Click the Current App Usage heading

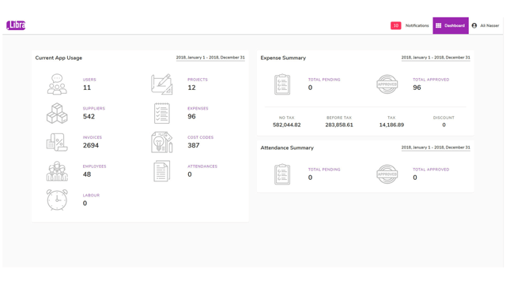59,58
